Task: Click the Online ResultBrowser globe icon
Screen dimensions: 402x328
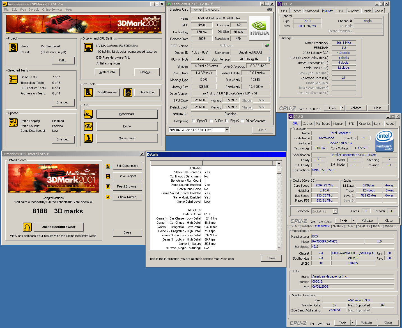Action: (x=27, y=227)
